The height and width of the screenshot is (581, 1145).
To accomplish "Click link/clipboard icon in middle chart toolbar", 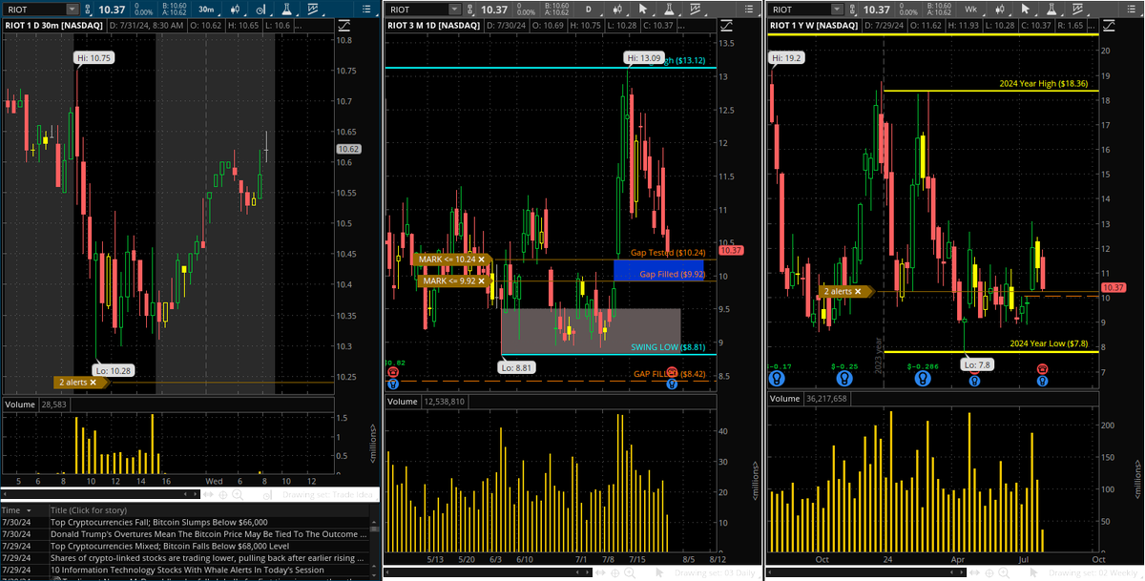I will (x=470, y=10).
